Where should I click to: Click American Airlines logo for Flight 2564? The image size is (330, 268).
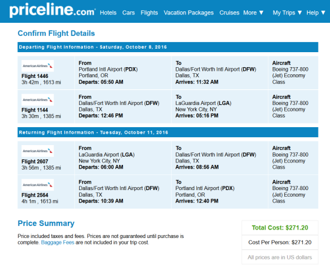click(x=38, y=185)
